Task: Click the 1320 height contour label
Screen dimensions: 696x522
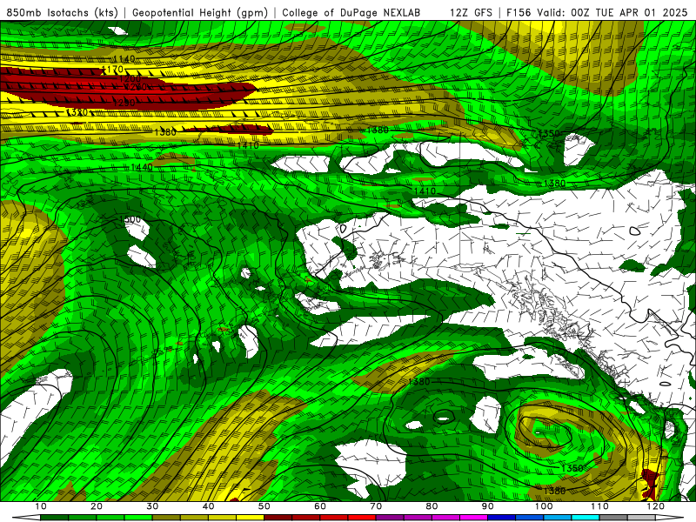Action: point(77,112)
